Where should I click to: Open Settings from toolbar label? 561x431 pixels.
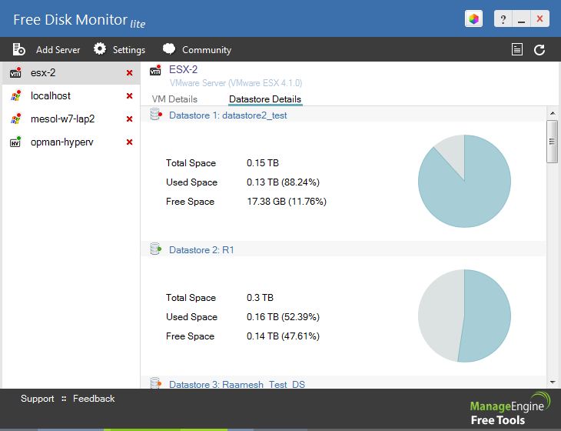(129, 50)
